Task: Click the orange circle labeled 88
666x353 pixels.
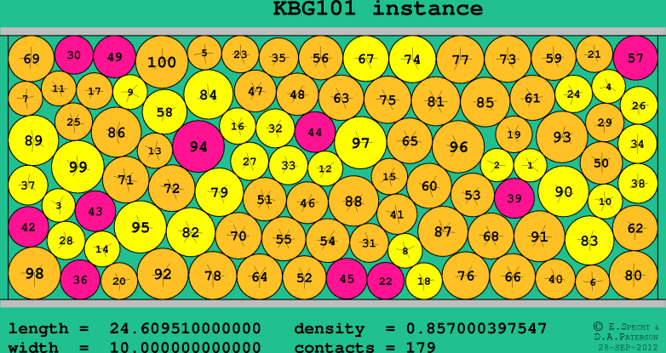Action: click(x=353, y=201)
